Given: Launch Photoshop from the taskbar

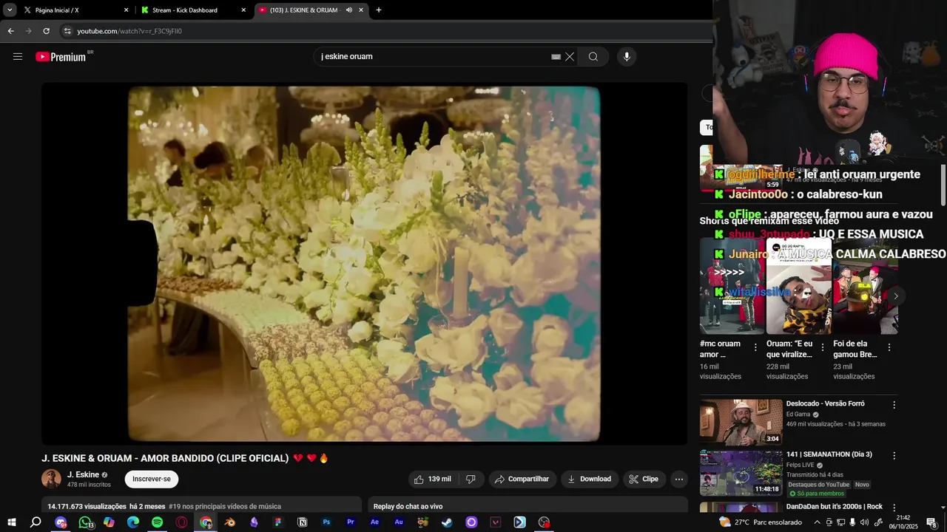Looking at the screenshot, I should (x=326, y=522).
